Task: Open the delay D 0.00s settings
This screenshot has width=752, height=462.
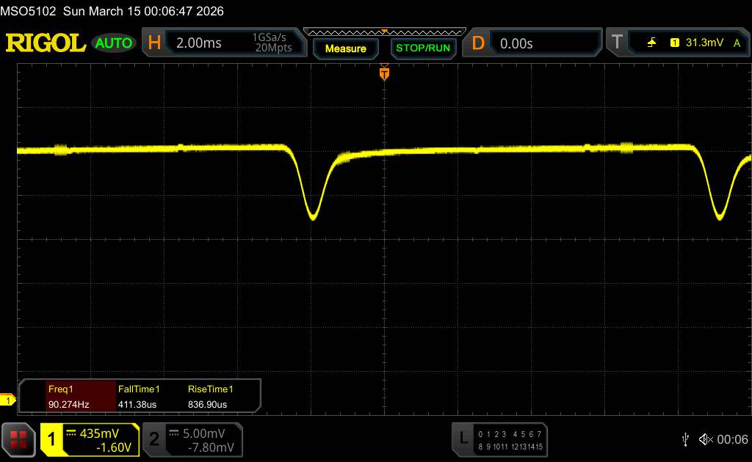Action: point(478,43)
